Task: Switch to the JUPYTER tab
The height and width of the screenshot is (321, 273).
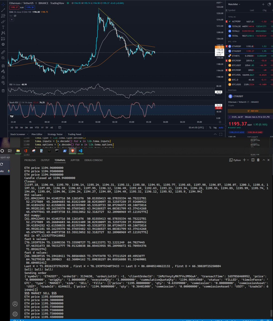Action: click(75, 160)
